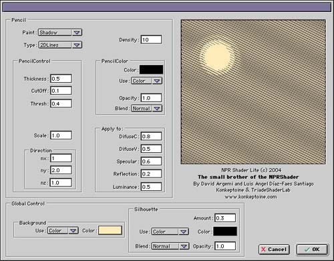This screenshot has width=334, height=261.
Task: Expand the PencilColor Use dropdown
Action: (146, 81)
